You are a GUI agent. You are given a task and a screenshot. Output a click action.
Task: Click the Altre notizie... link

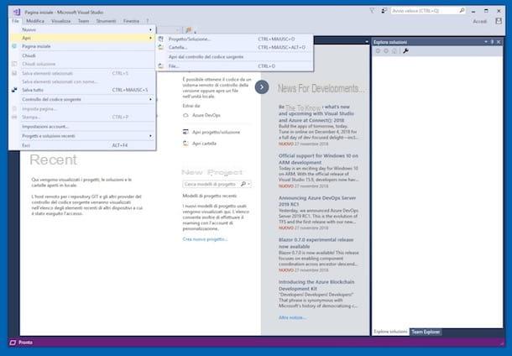[292, 317]
